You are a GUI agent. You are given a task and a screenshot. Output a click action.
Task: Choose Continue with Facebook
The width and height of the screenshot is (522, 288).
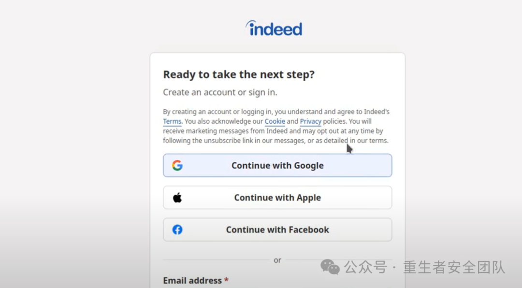click(277, 230)
